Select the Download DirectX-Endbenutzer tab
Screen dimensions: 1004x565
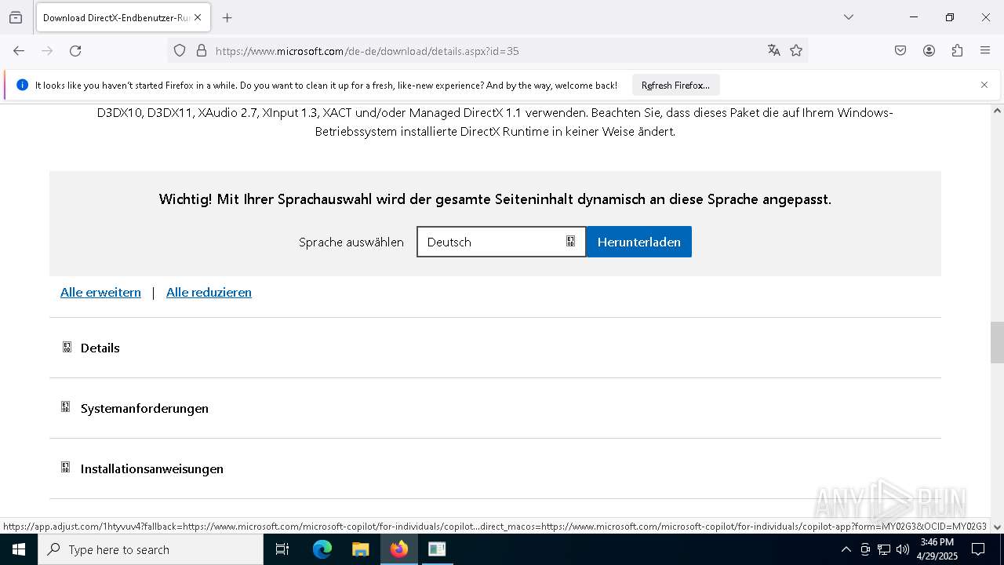(x=122, y=17)
